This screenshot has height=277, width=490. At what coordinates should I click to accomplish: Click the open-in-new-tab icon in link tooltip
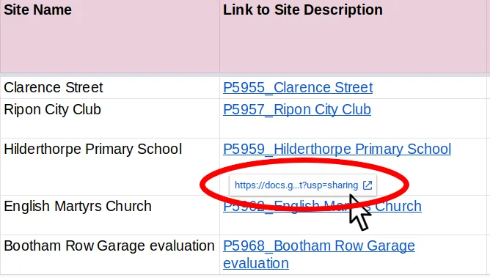[x=367, y=185]
